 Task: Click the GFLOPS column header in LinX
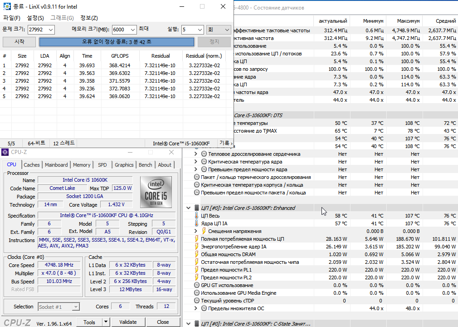pyautogui.click(x=120, y=56)
